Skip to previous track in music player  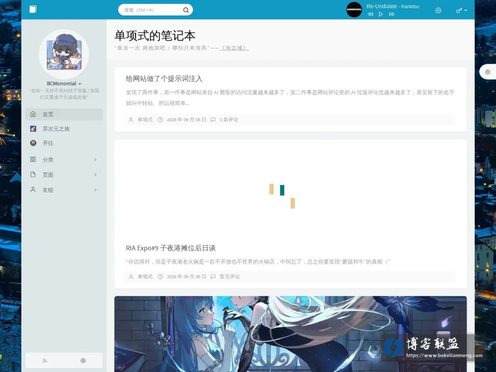coord(370,14)
